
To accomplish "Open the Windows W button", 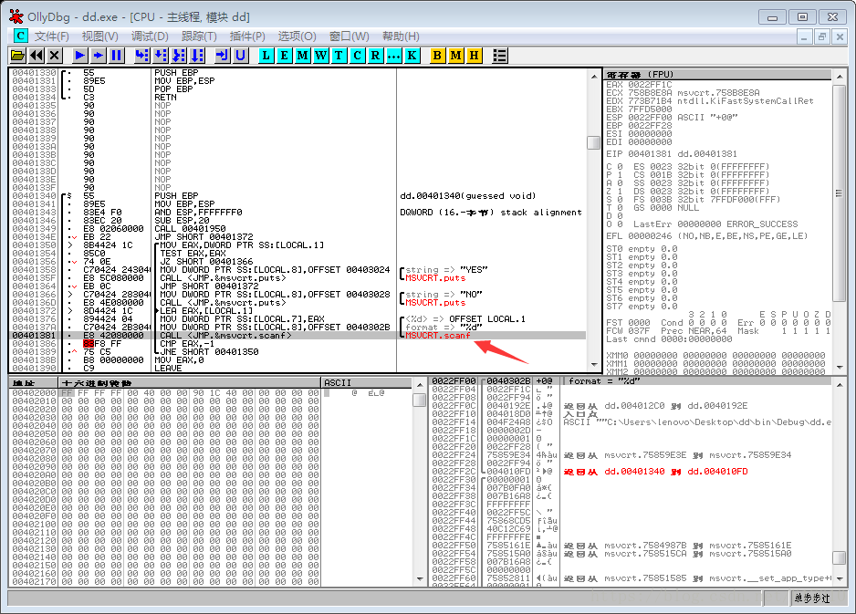I will [x=321, y=55].
